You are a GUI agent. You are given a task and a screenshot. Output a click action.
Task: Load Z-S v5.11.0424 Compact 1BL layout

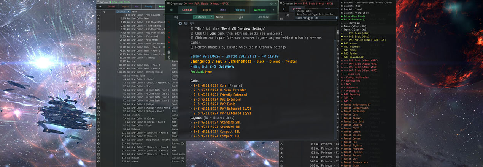pos(217,136)
